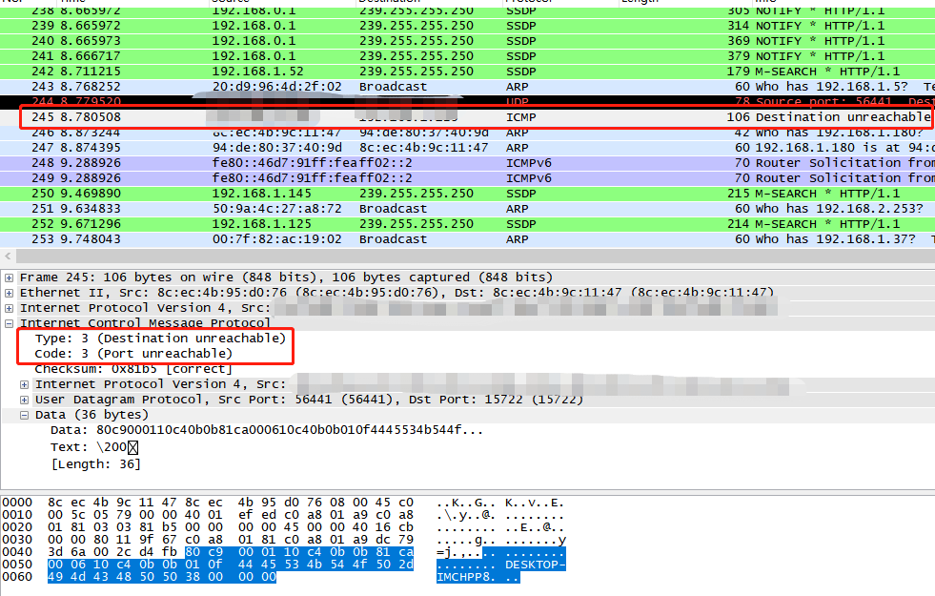935x596 pixels.
Task: Click highlighted hex bytes at offset 0060
Action: [x=162, y=577]
